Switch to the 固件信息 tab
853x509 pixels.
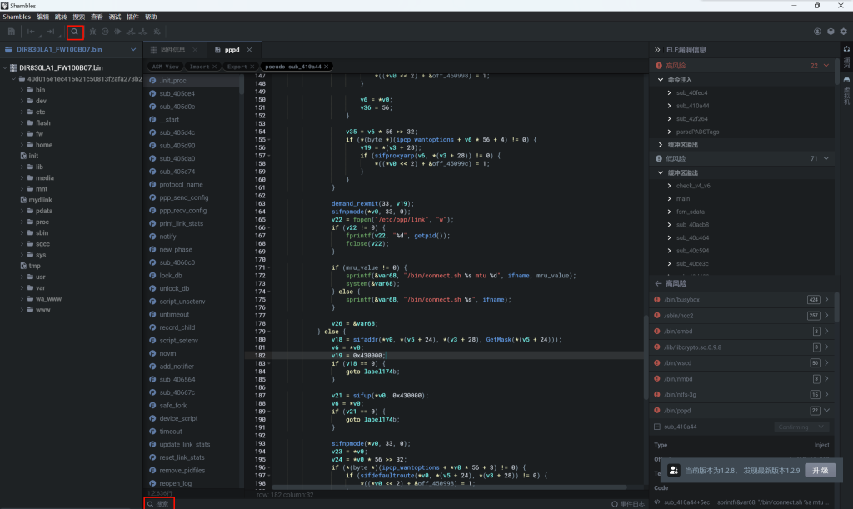click(172, 50)
